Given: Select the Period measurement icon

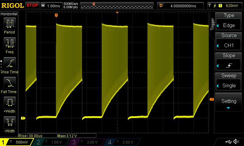Looking at the screenshot, I should (9, 24).
